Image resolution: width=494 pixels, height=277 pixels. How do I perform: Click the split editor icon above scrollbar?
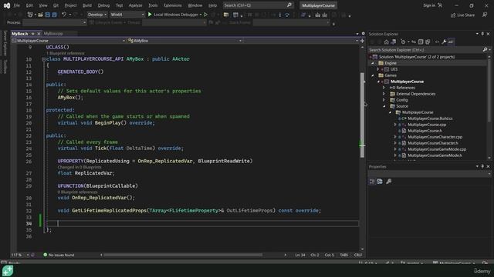(362, 41)
